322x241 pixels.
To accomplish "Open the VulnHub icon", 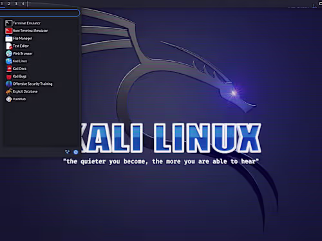I will pos(9,99).
